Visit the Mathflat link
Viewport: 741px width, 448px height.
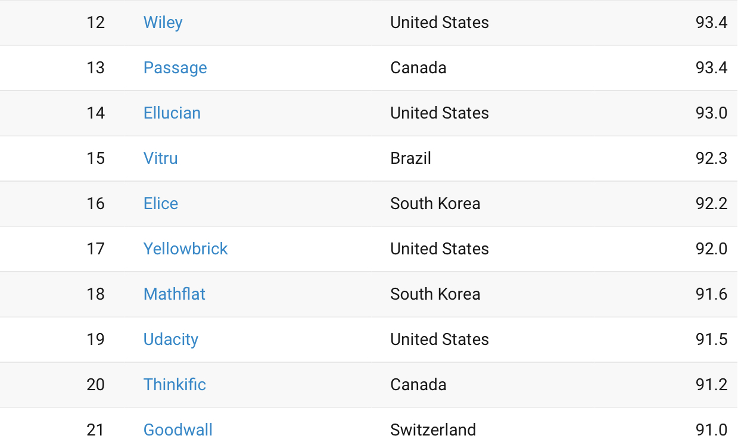point(174,294)
